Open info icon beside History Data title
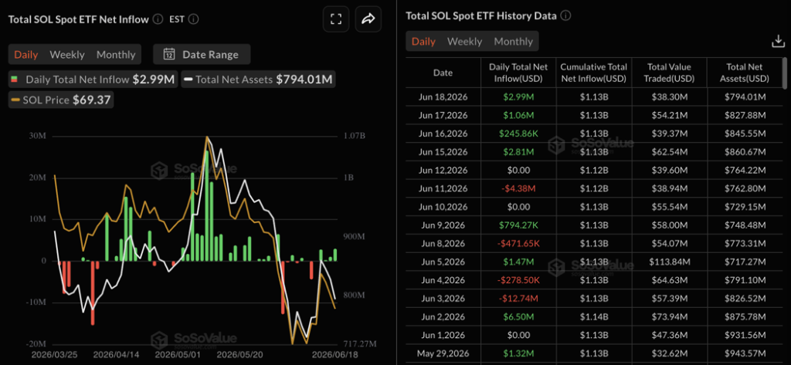This screenshot has width=791, height=365. 565,15
